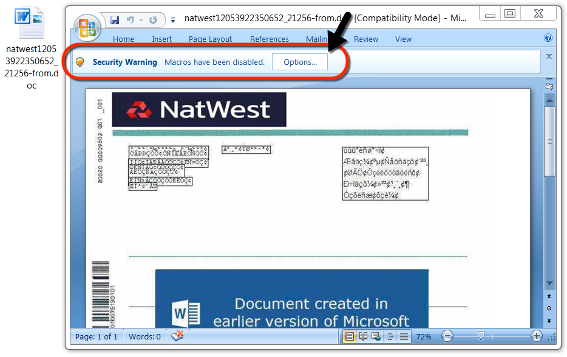Select the View tab
Image resolution: width=567 pixels, height=357 pixels.
(403, 39)
